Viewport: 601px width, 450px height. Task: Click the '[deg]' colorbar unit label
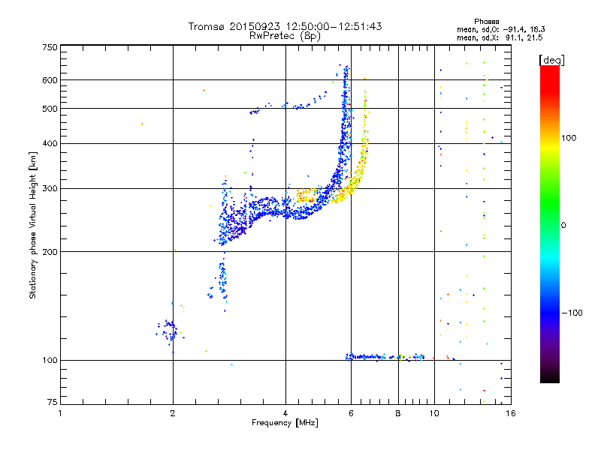pyautogui.click(x=551, y=60)
